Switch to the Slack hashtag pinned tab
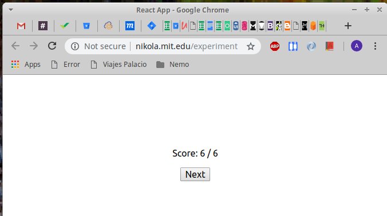The height and width of the screenshot is (216, 387). click(x=43, y=26)
